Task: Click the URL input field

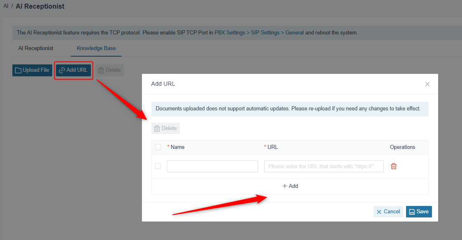Action: pos(324,166)
